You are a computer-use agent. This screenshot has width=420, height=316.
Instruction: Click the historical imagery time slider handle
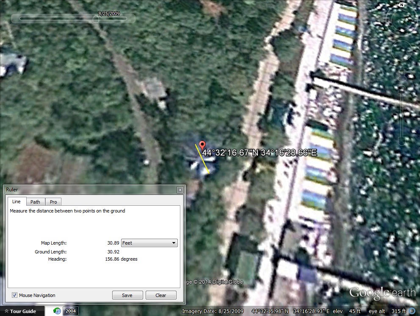point(96,19)
